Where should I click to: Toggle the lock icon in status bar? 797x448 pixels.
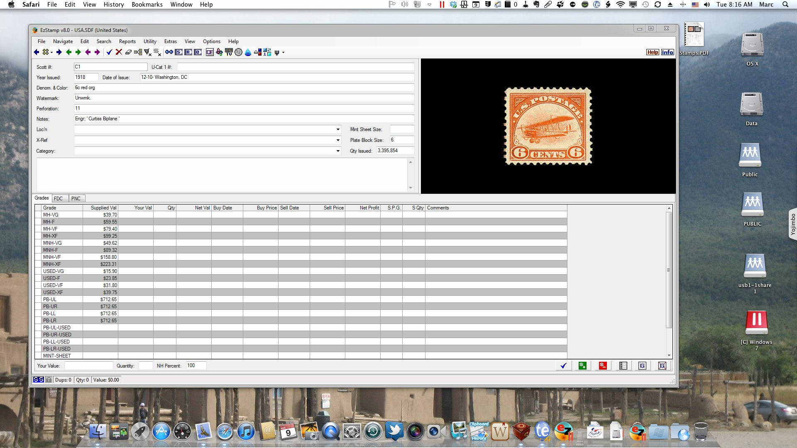[49, 380]
